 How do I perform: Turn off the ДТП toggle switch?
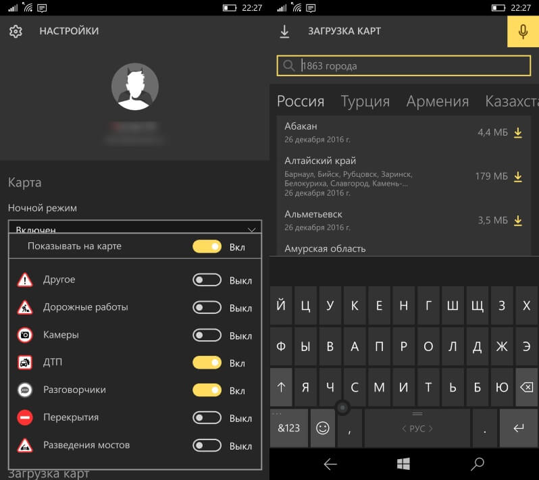[207, 363]
